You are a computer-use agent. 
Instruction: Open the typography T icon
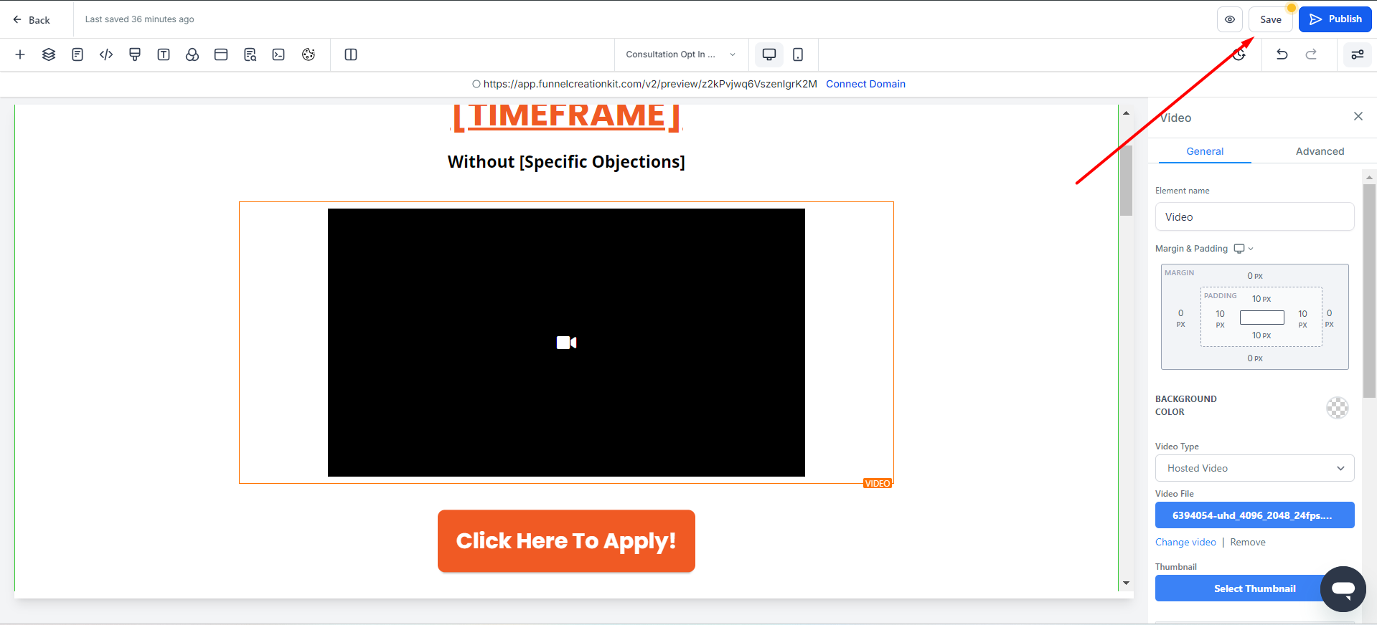[164, 54]
